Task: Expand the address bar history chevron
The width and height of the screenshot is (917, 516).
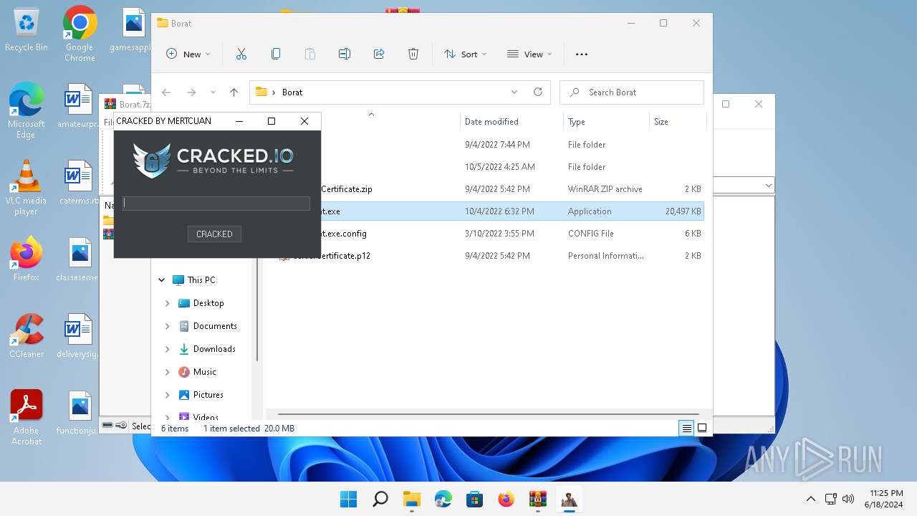Action: pyautogui.click(x=514, y=92)
